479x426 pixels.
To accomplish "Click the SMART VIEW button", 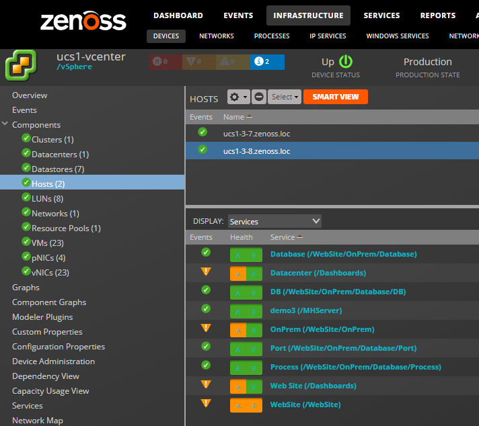I will coord(336,97).
